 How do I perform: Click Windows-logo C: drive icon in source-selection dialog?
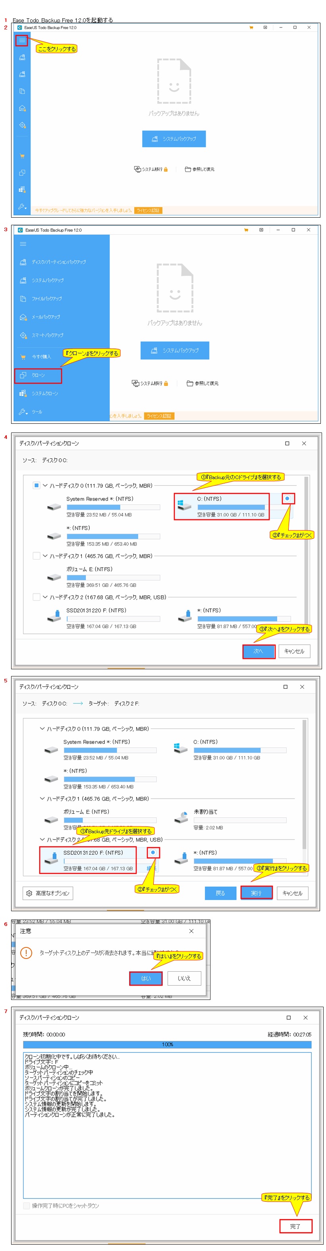pyautogui.click(x=184, y=506)
